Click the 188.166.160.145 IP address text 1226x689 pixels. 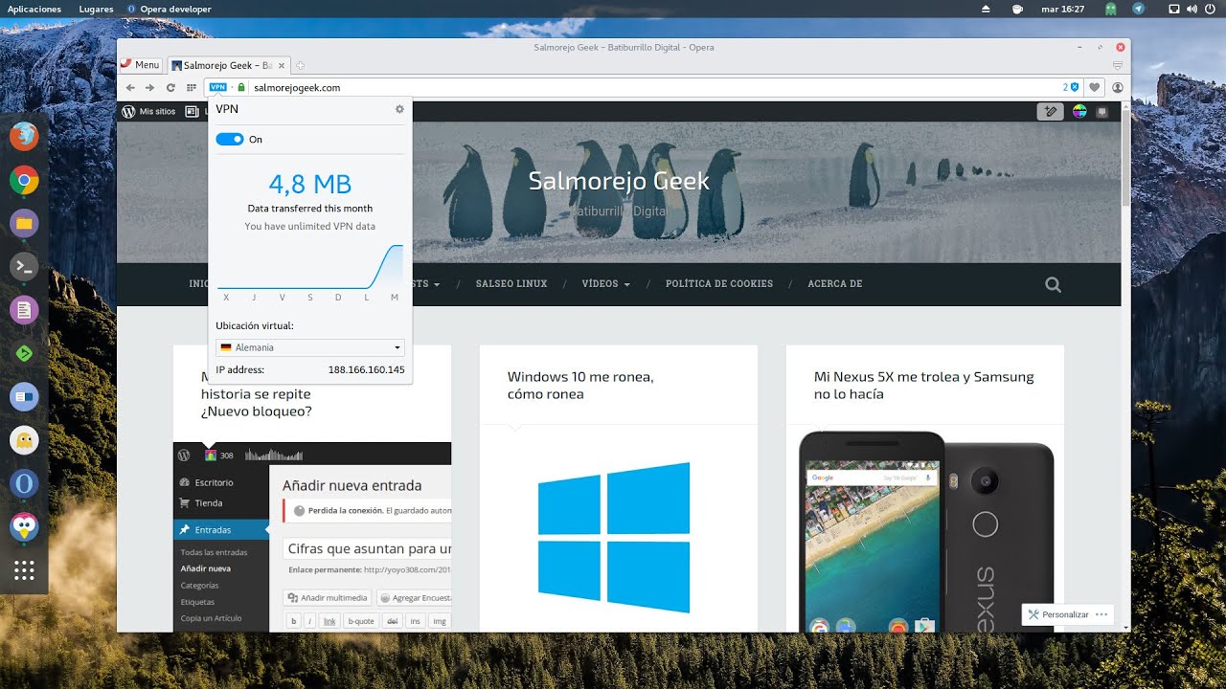tap(366, 369)
